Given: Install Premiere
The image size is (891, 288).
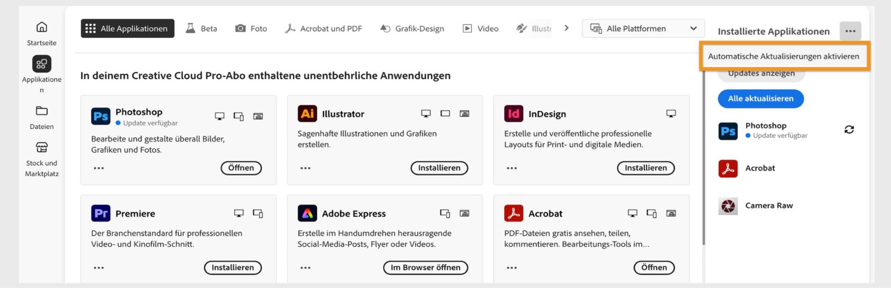Looking at the screenshot, I should (233, 268).
